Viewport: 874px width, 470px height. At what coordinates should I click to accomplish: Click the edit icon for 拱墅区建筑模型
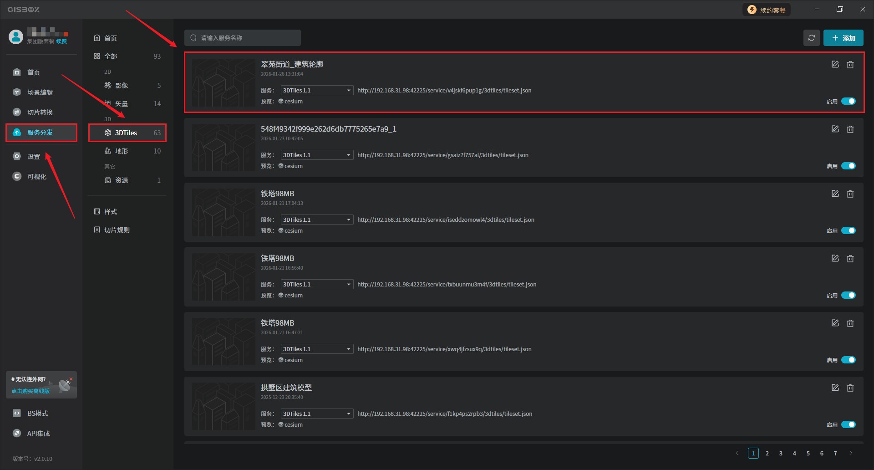point(835,388)
